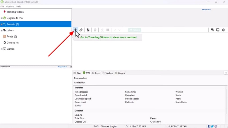Click the Time Elapsed: label
228x128 pixels.
[x=81, y=92]
